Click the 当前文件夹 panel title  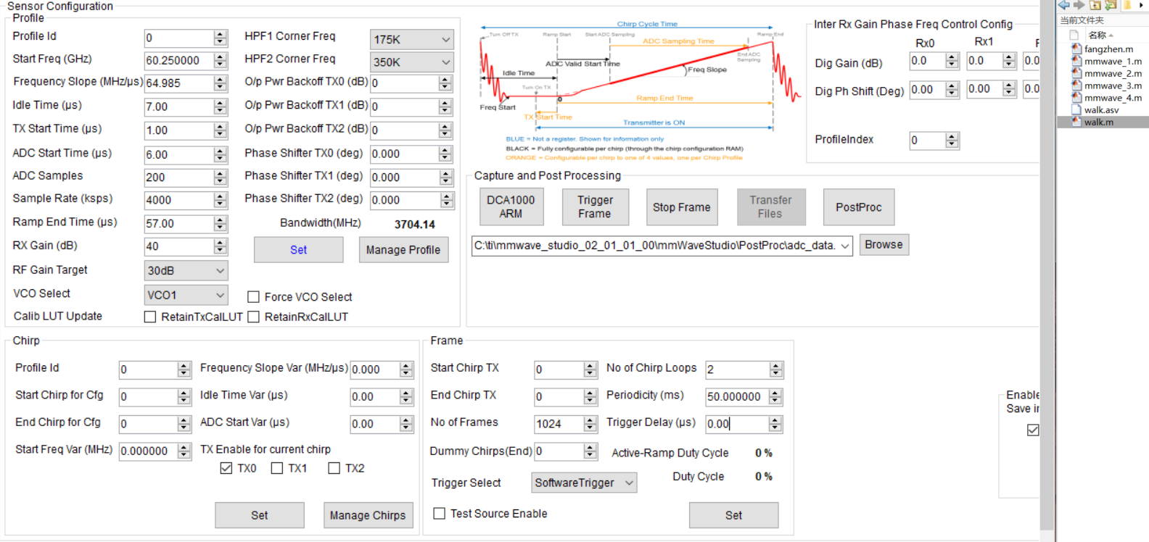tap(1082, 20)
